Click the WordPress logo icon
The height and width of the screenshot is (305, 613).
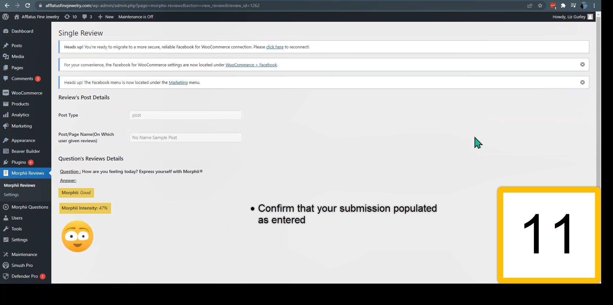tap(5, 17)
